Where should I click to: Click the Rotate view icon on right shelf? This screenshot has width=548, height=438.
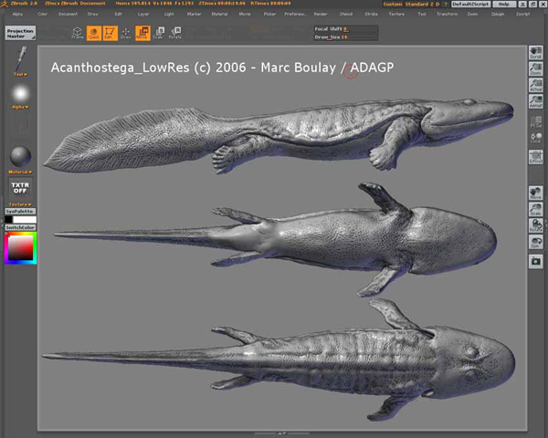coord(535,225)
